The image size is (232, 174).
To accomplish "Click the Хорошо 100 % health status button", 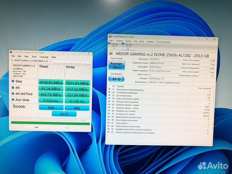I will (x=117, y=65).
